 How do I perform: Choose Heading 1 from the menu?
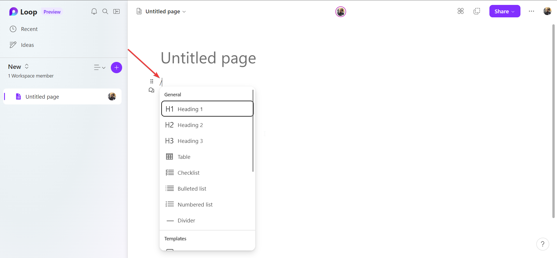[207, 109]
